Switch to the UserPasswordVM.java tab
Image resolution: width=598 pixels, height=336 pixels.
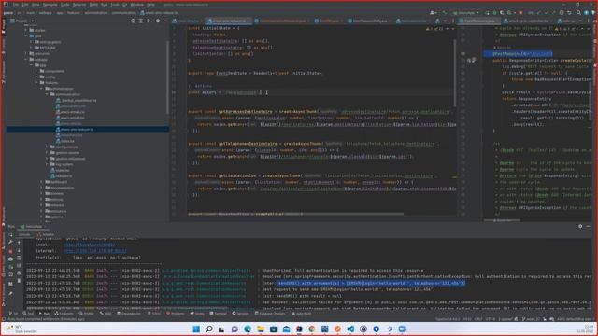[x=367, y=21]
